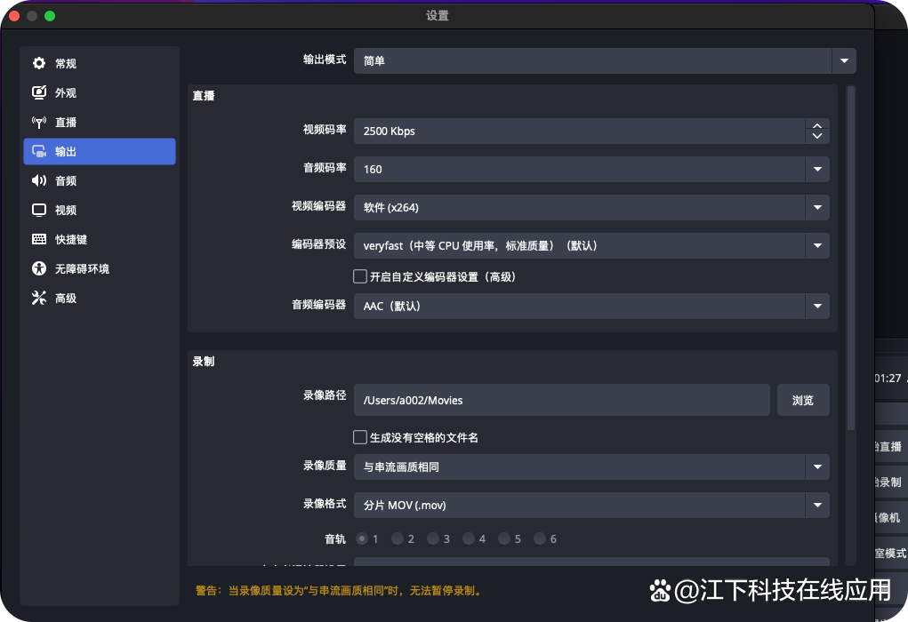Click the 浏览 button for recording path
Image resolution: width=908 pixels, height=622 pixels.
803,400
